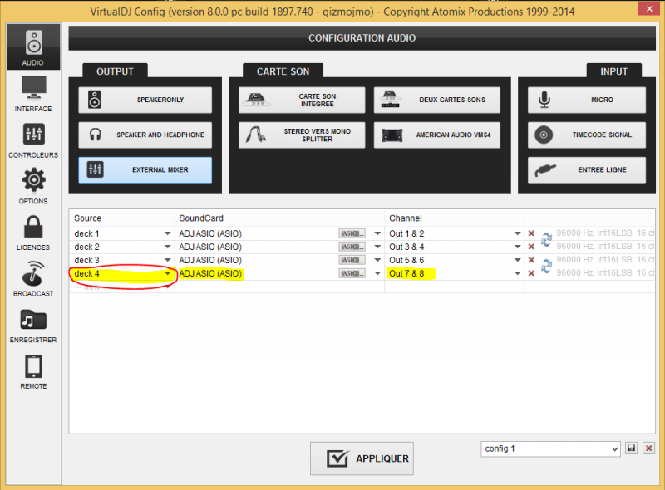Image resolution: width=665 pixels, height=490 pixels.
Task: Choose Deux Cartes Sons option
Action: [x=437, y=100]
